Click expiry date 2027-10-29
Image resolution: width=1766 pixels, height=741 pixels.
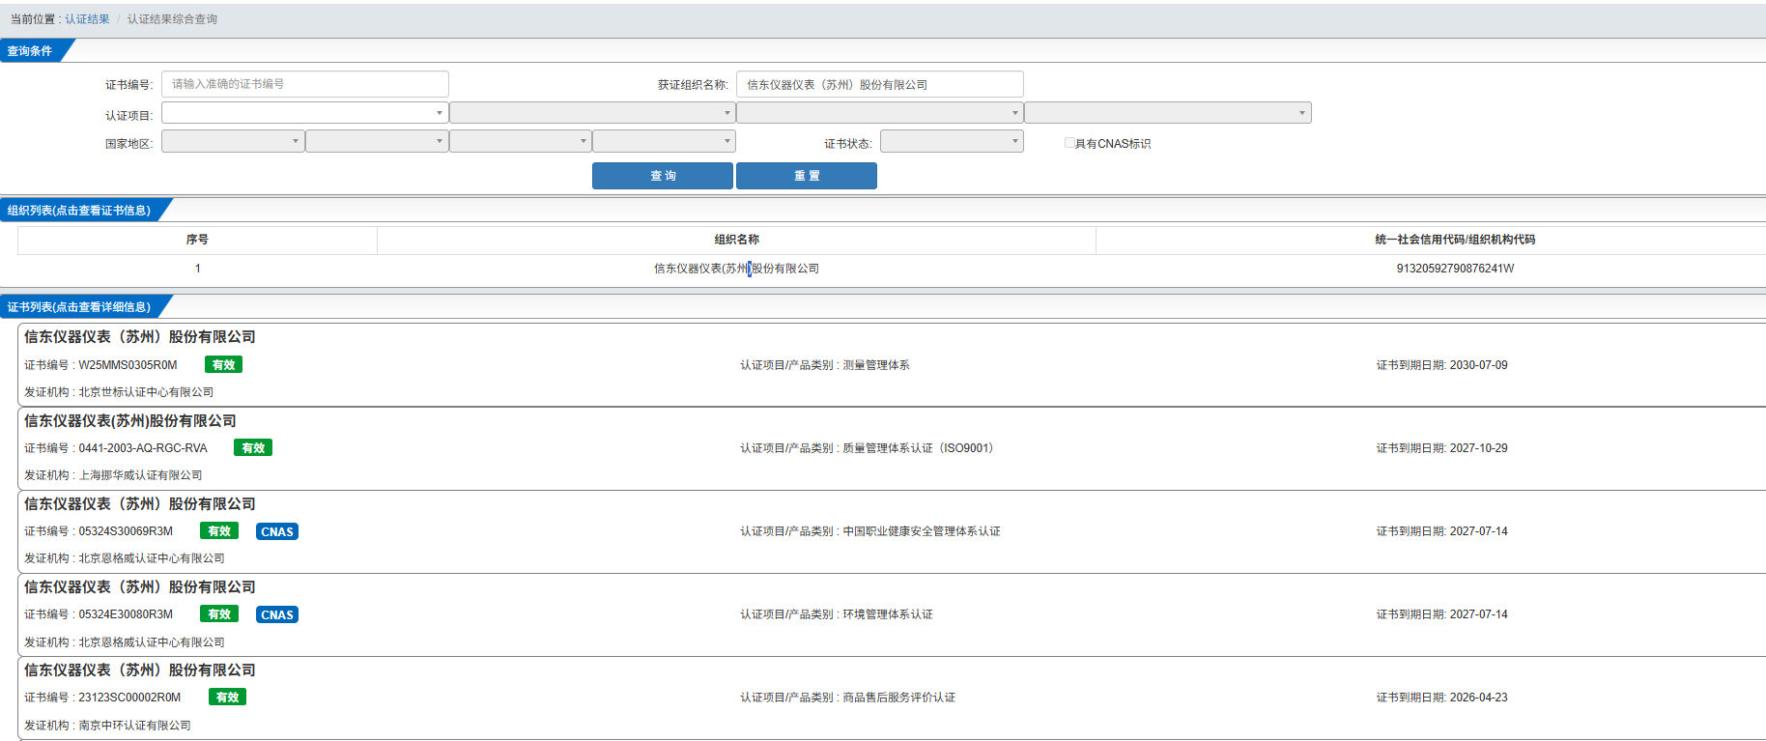click(x=1478, y=448)
